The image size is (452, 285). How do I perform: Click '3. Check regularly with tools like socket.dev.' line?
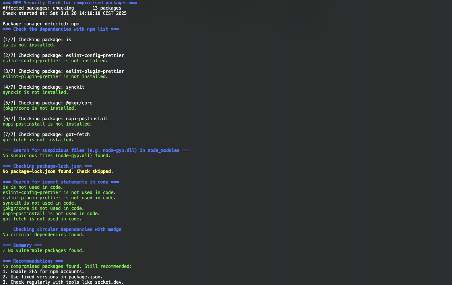coord(63,282)
